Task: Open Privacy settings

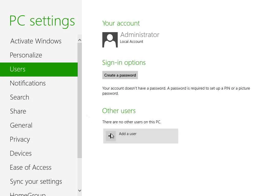Action: [20, 139]
